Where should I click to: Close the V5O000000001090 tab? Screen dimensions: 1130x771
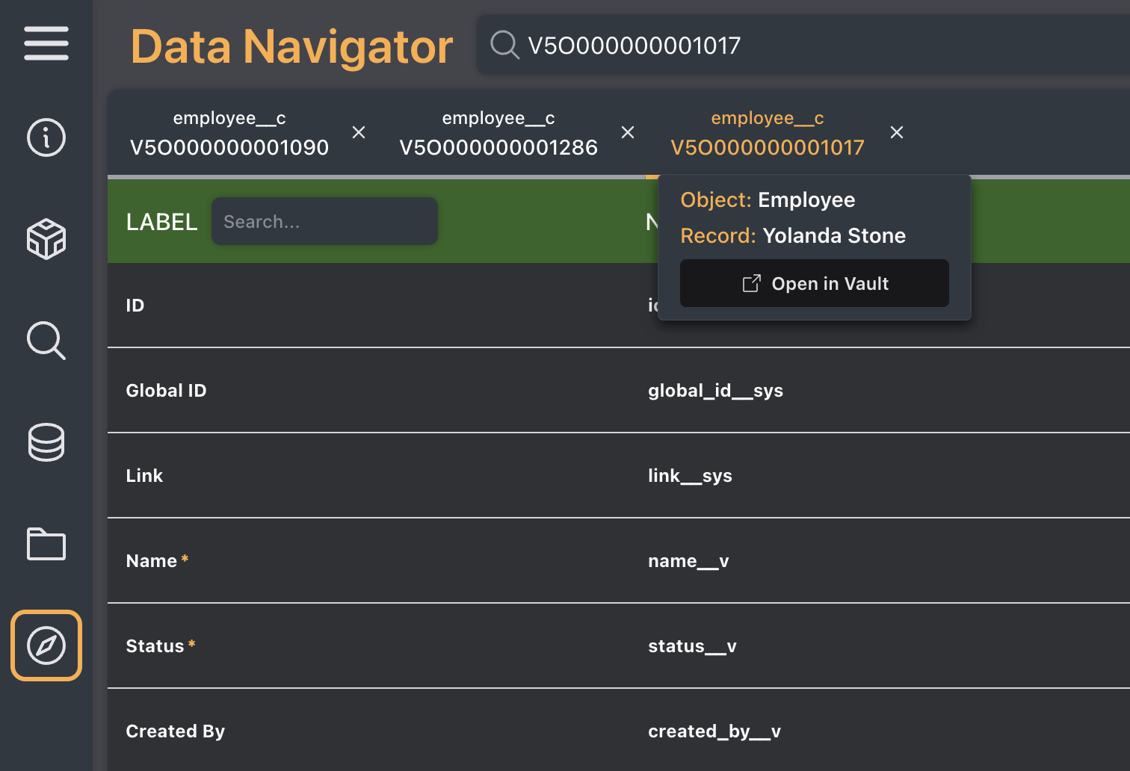[x=359, y=132]
